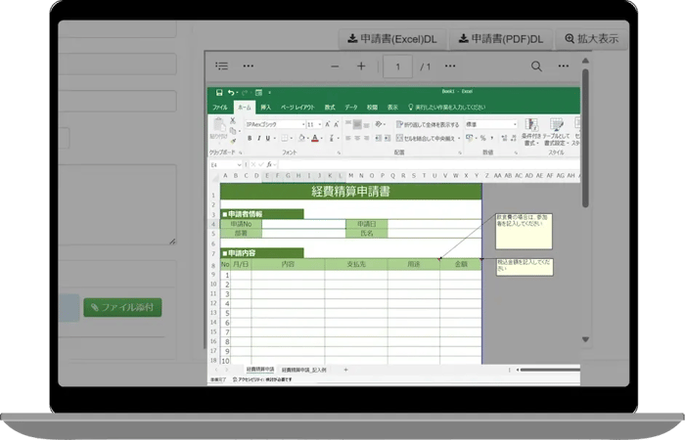The width and height of the screenshot is (685, 440).
Task: Click the increase font size icon
Action: tap(327, 125)
